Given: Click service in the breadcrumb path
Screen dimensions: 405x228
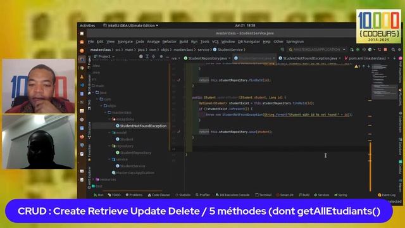Looking at the screenshot, I should click(x=203, y=49).
